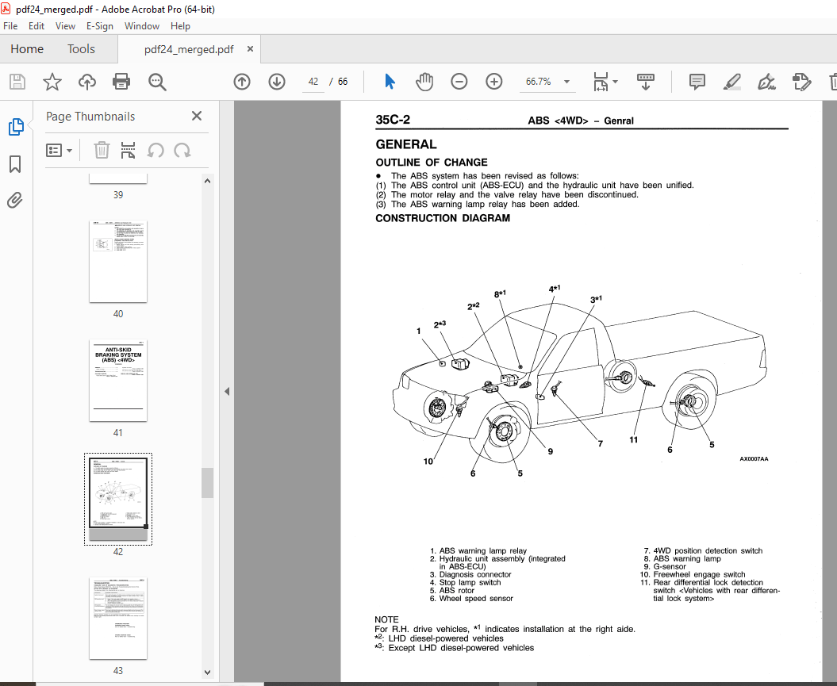
Task: Open the Comment tool
Action: [697, 82]
